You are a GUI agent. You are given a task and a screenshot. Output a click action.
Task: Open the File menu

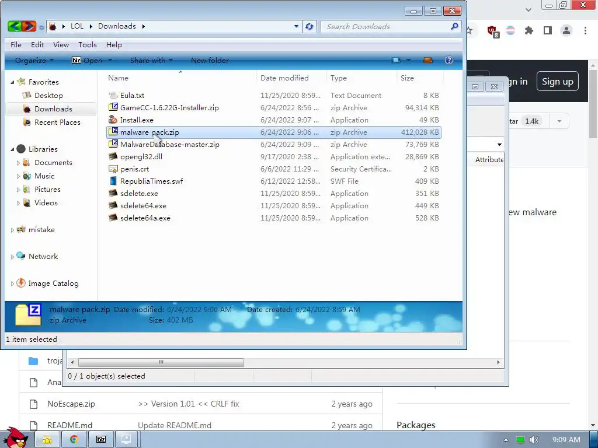[16, 44]
